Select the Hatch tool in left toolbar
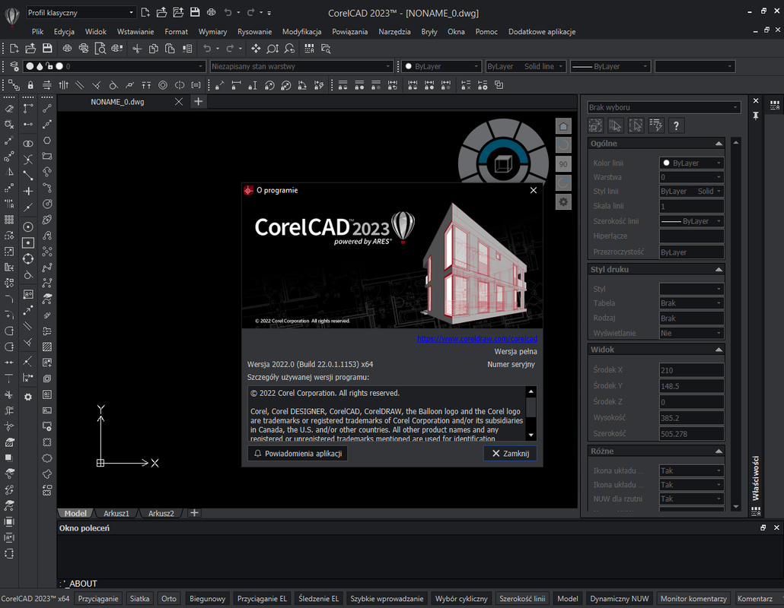Image resolution: width=784 pixels, height=608 pixels. [x=47, y=347]
